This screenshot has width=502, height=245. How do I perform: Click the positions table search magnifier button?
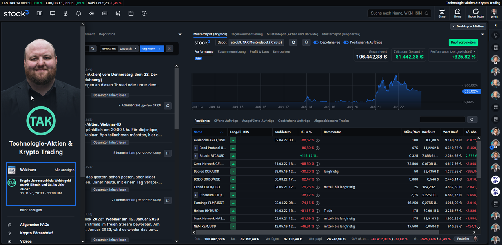tap(472, 119)
